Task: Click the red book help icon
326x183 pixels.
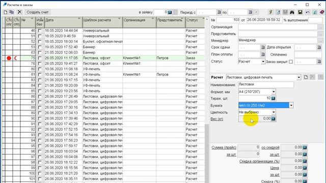Action: tap(322, 12)
